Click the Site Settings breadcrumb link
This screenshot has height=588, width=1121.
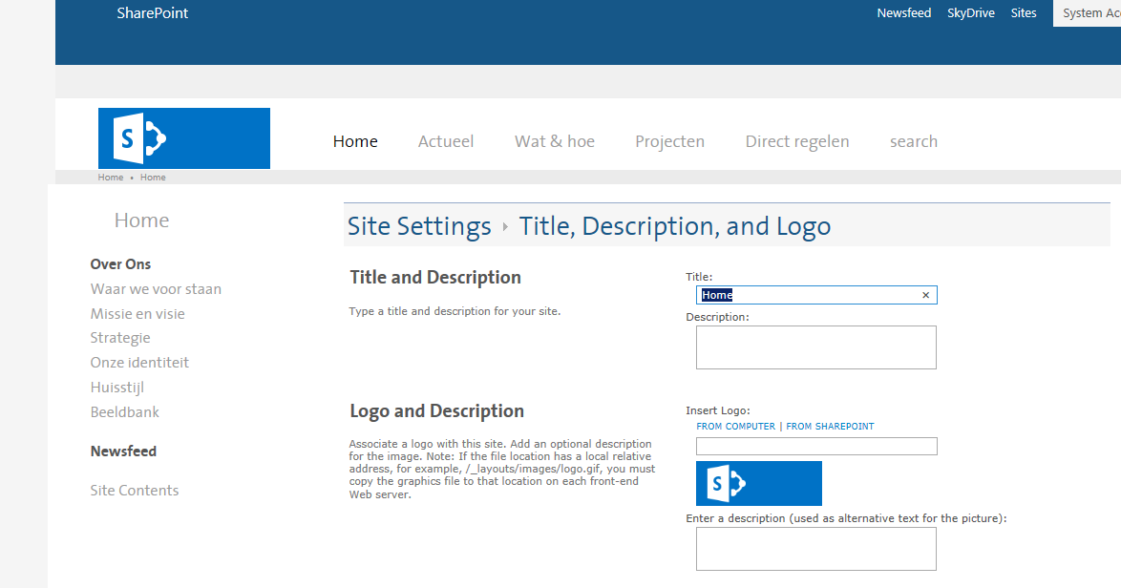pos(418,226)
